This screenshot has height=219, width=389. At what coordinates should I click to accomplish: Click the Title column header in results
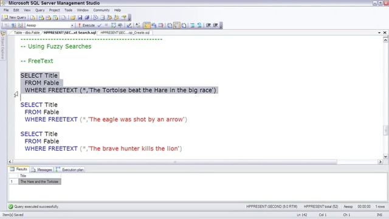pyautogui.click(x=40, y=176)
